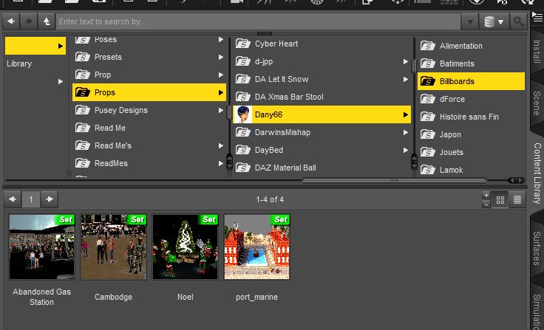Expand the DarwinsMishap folder arrow
Screen dimensions: 544x330
click(405, 132)
